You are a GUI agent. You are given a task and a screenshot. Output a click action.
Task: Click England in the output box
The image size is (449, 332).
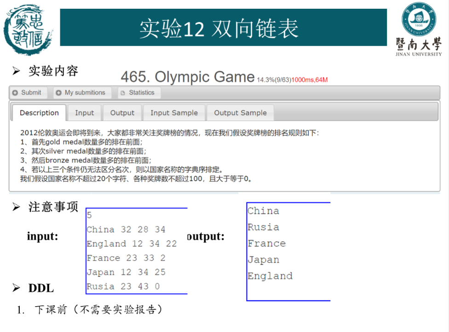pos(270,276)
